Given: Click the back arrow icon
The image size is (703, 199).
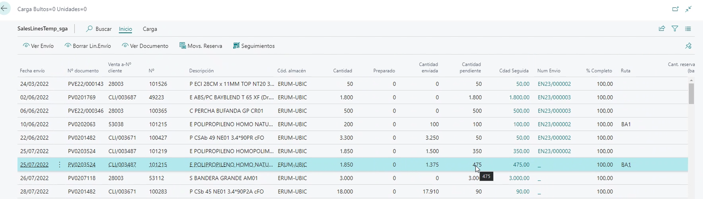Looking at the screenshot, I should coord(5,9).
